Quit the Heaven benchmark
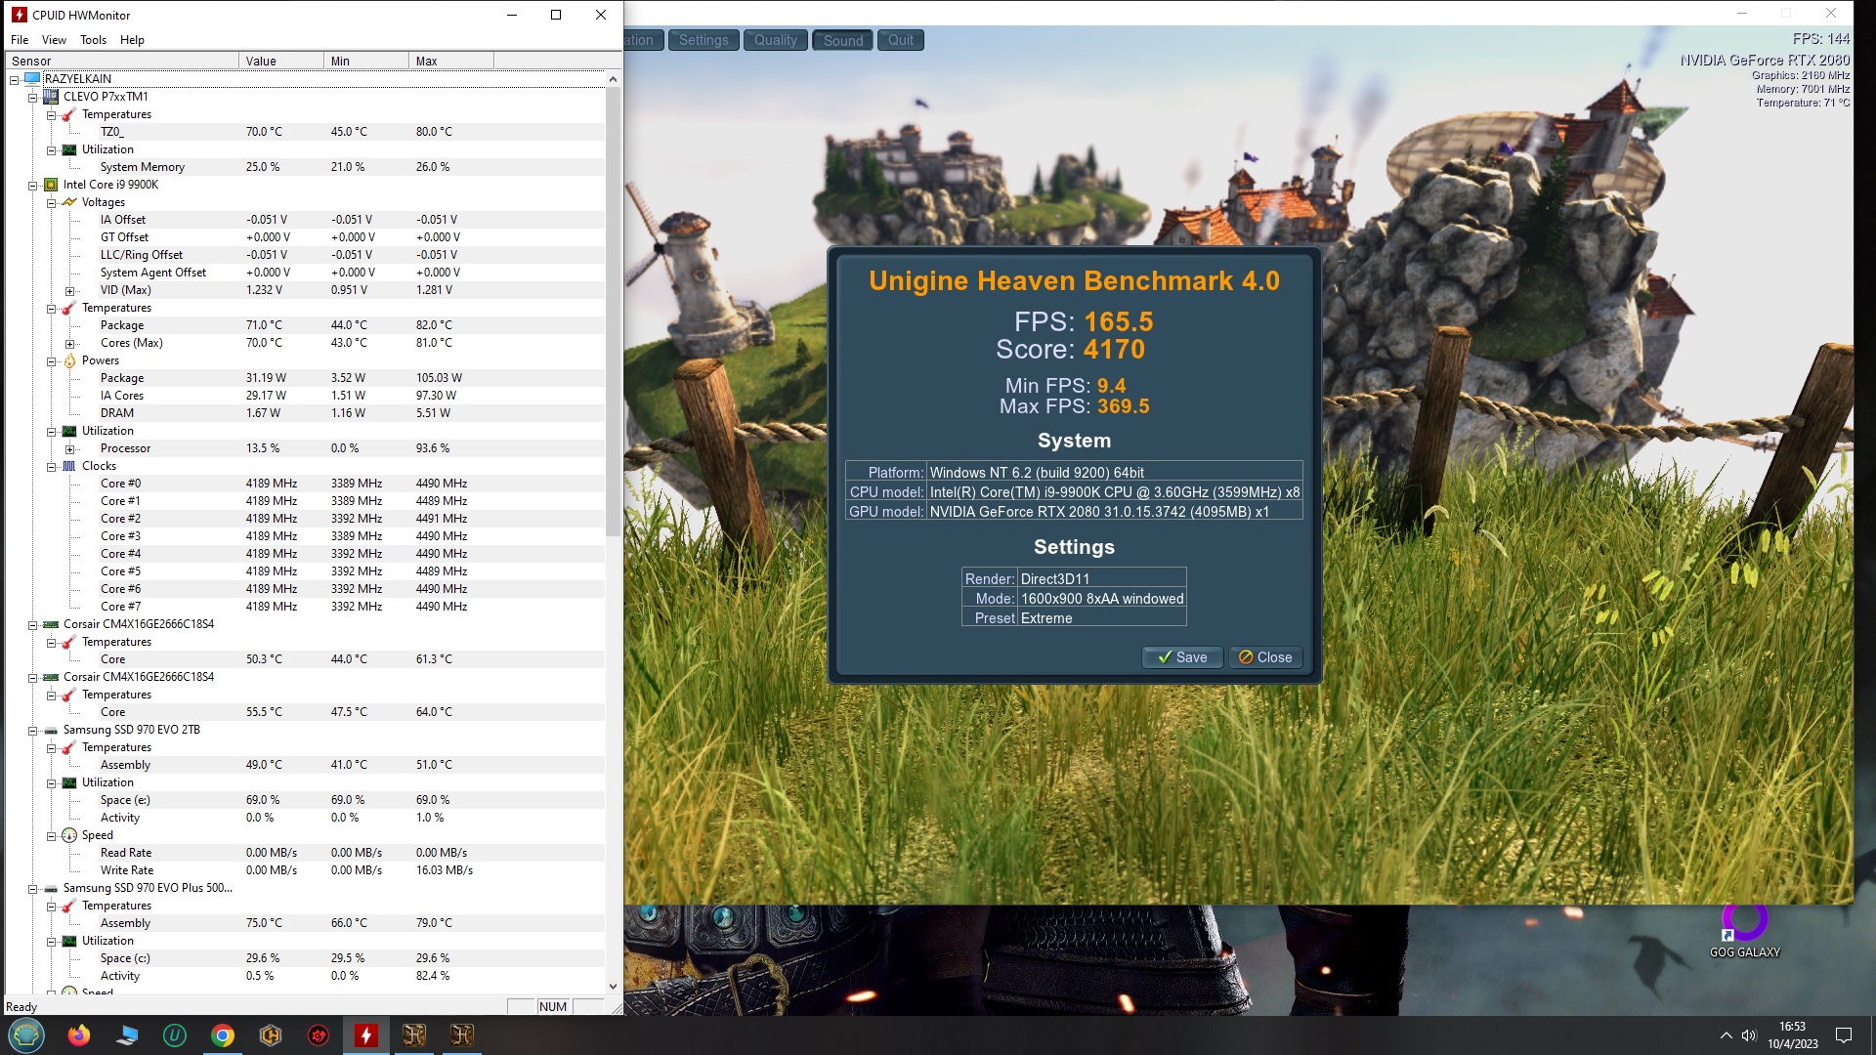This screenshot has height=1055, width=1876. tap(901, 40)
